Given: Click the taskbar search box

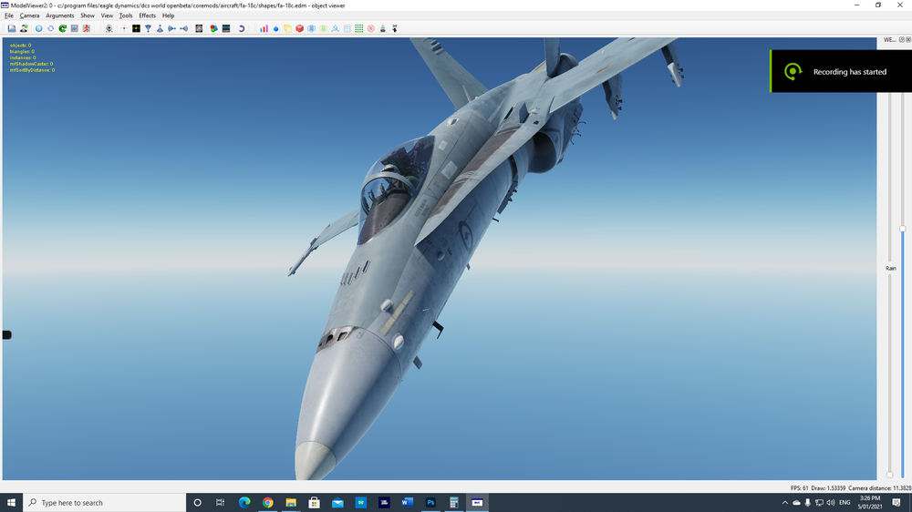Looking at the screenshot, I should coord(105,503).
